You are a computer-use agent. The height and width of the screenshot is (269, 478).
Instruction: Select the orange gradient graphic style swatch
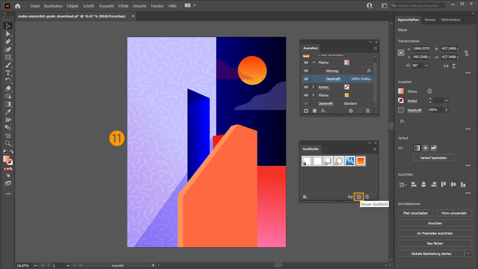(x=360, y=161)
